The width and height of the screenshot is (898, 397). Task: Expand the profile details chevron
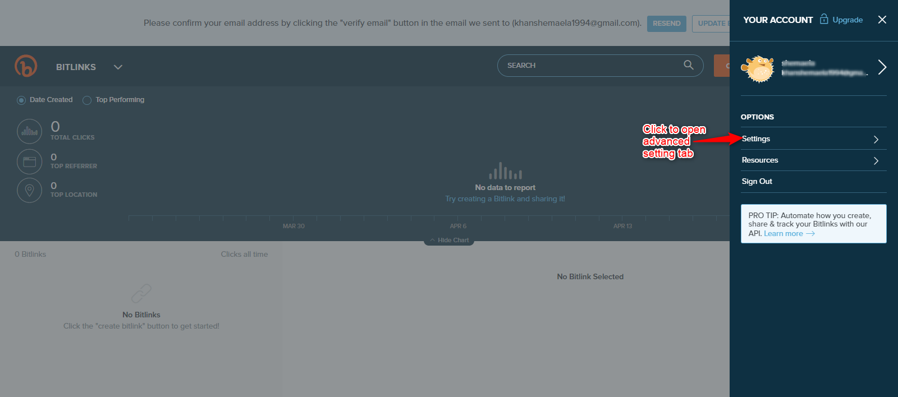(x=882, y=67)
